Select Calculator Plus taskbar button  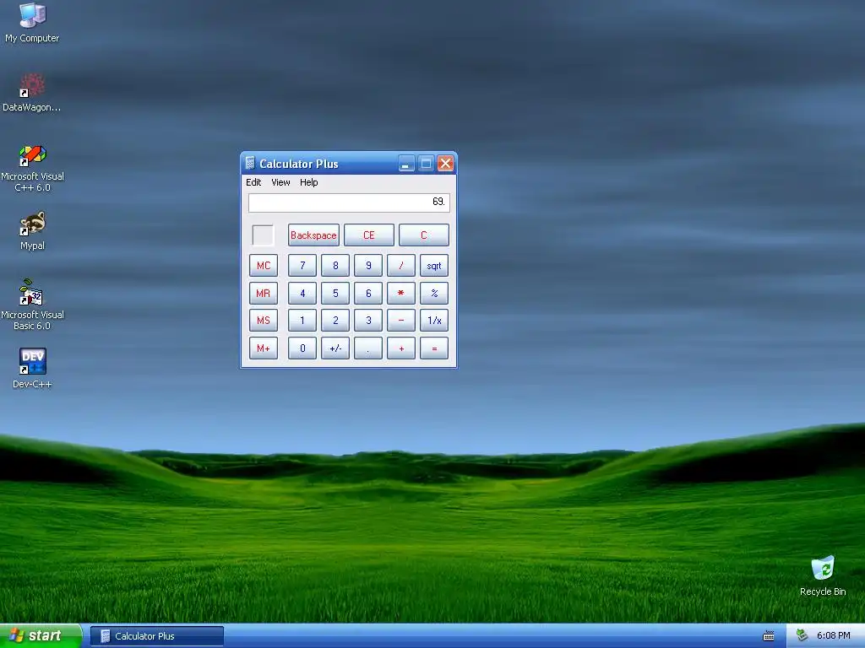pos(156,636)
